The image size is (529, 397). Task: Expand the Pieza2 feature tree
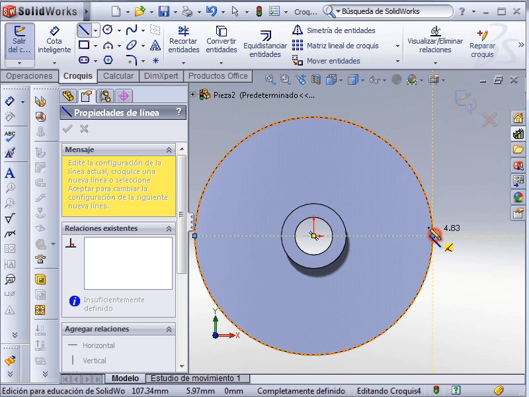click(x=193, y=95)
